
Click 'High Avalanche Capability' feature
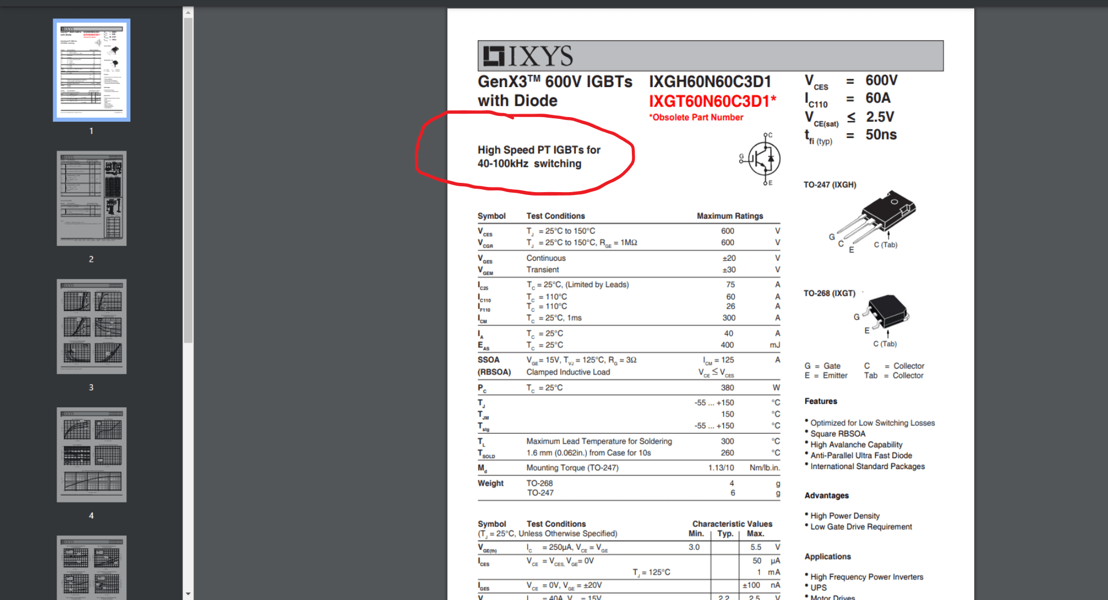pyautogui.click(x=856, y=445)
